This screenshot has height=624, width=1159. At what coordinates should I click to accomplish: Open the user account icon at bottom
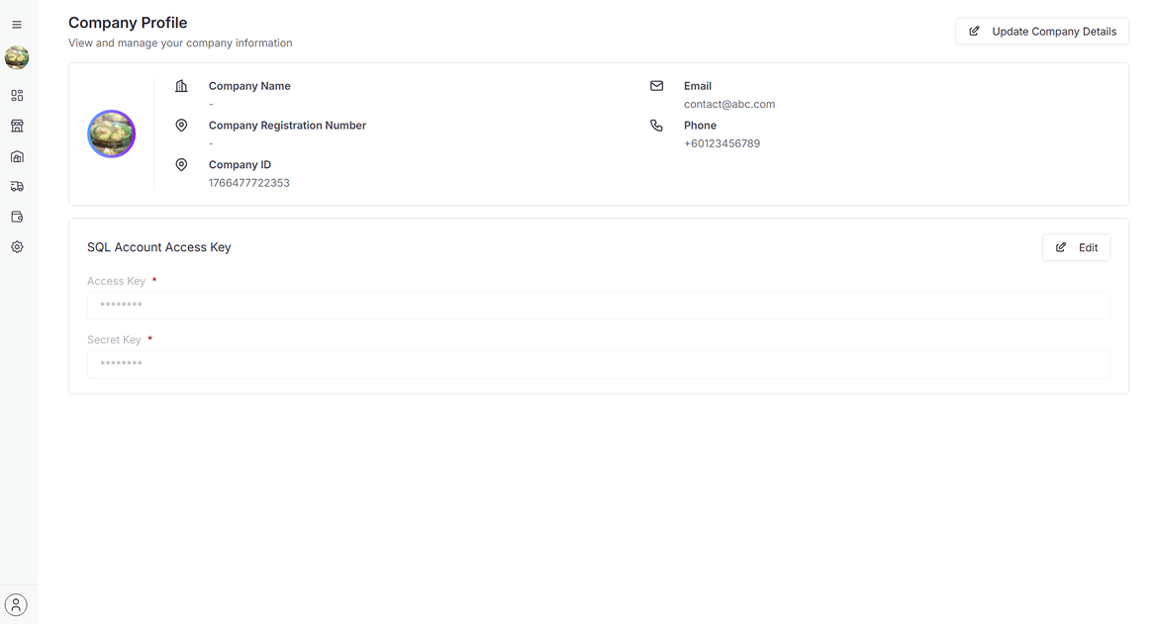click(x=16, y=604)
